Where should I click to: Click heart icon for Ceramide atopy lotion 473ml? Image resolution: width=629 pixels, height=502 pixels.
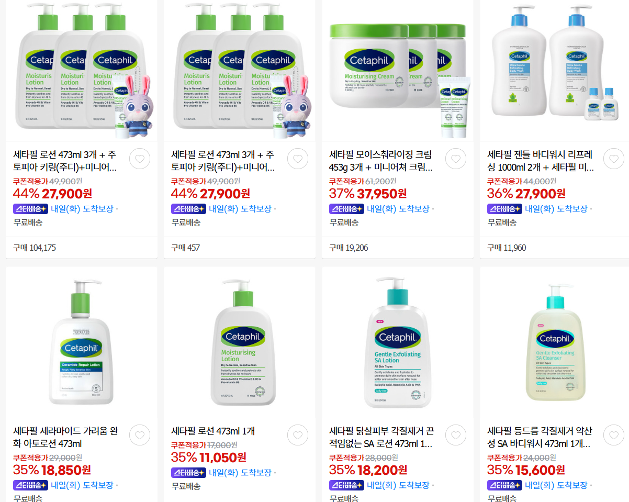coord(140,435)
